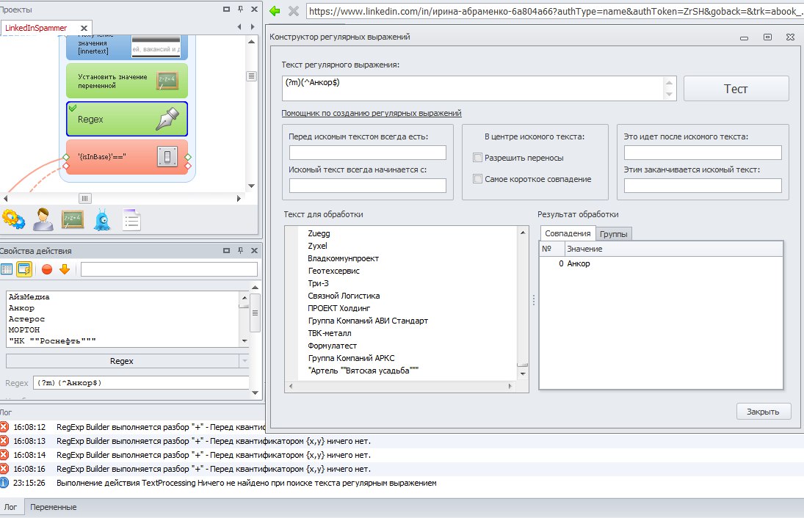Open 'Помощник по созданию регулярных выражений' link
The height and width of the screenshot is (518, 804).
(x=372, y=113)
